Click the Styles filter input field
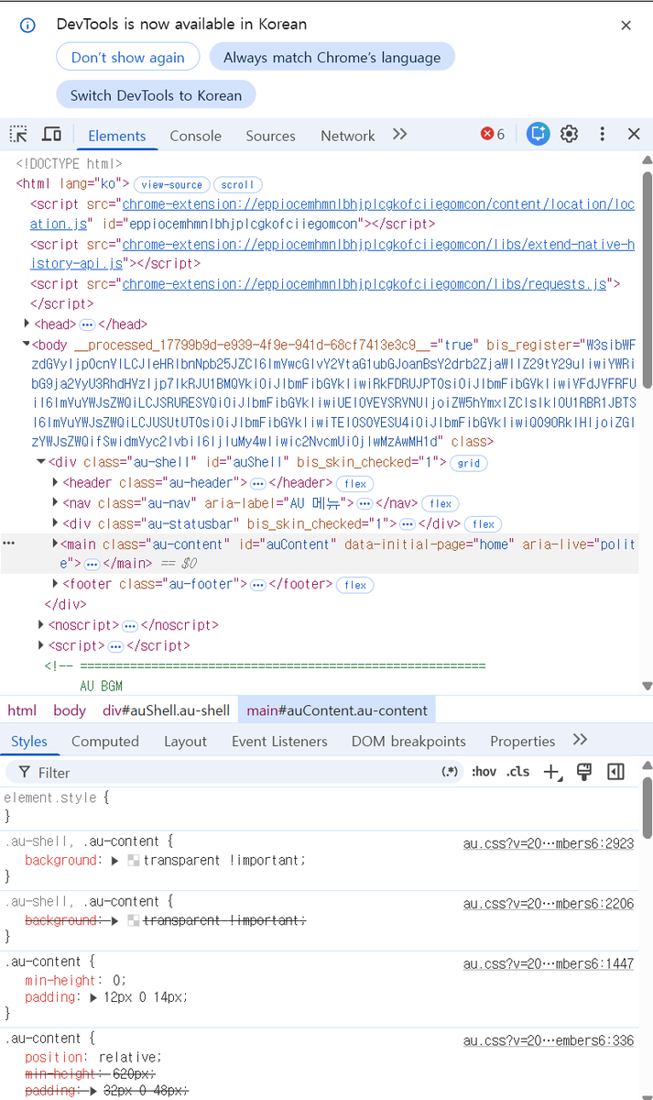Viewport: 653px width, 1100px height. (x=236, y=772)
